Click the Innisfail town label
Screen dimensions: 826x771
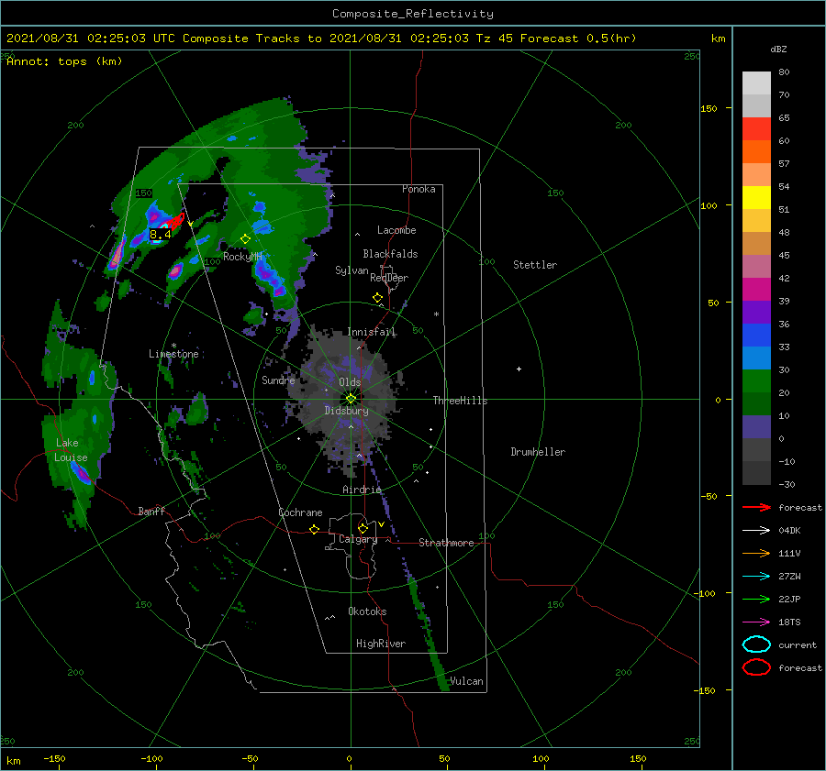372,332
